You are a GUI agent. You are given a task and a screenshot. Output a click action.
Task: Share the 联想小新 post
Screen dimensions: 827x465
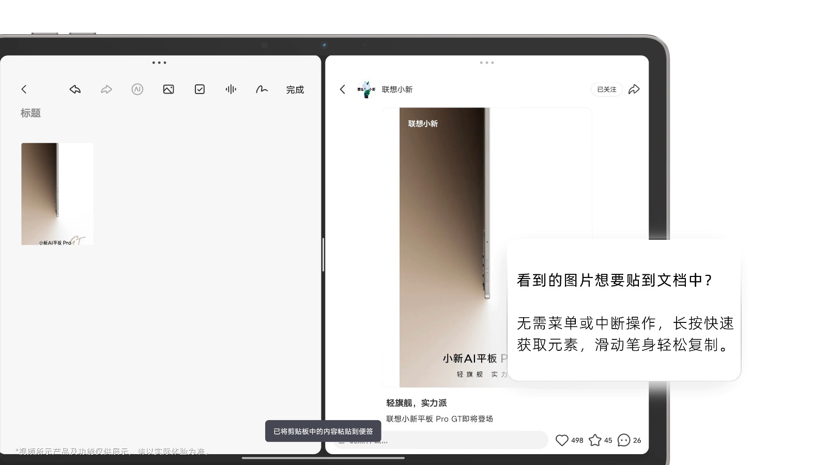(x=634, y=89)
